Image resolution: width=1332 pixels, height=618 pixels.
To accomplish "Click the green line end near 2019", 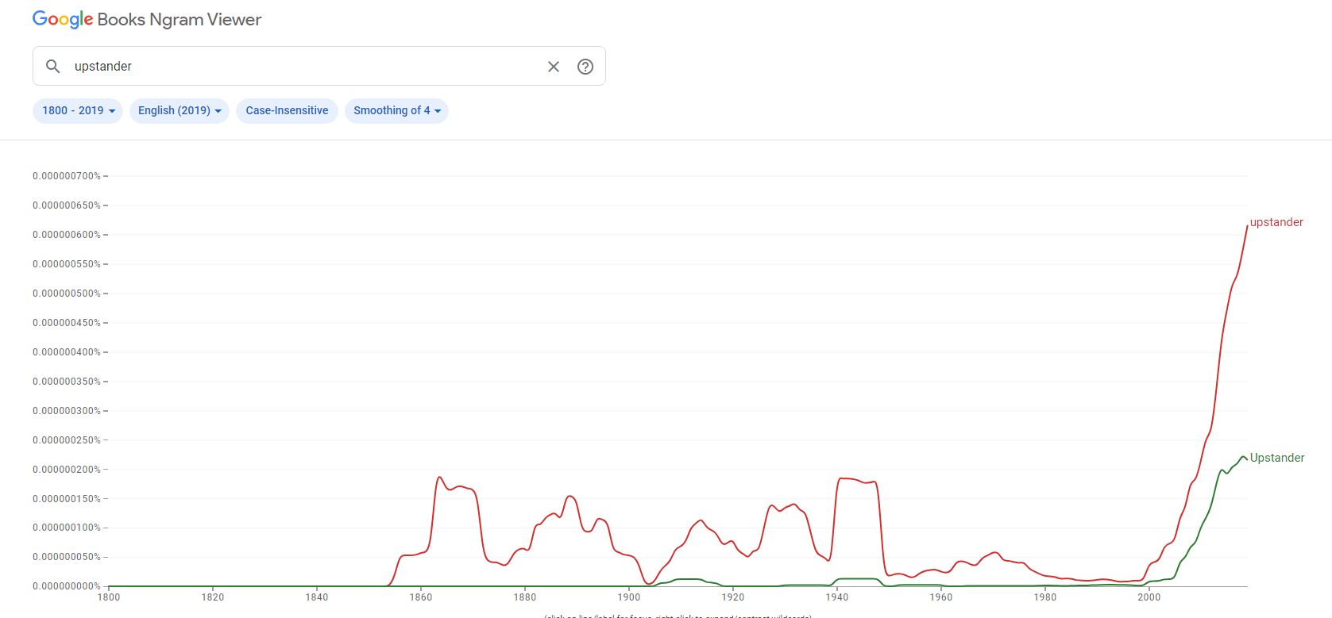I will (x=1245, y=459).
